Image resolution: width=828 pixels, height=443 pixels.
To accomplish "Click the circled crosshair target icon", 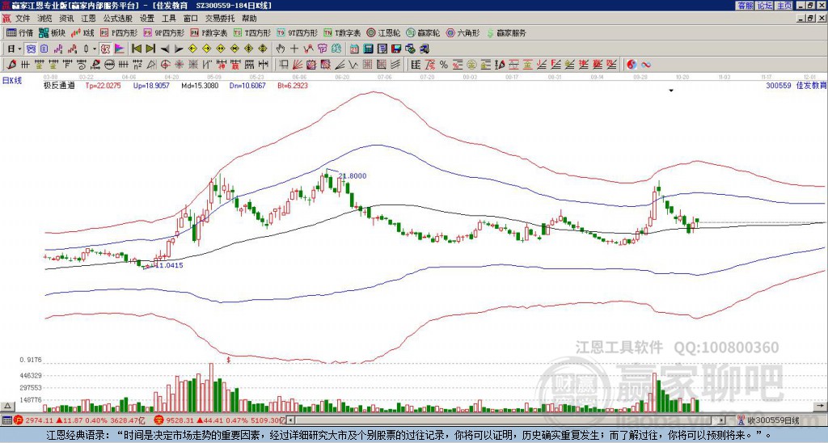I will tap(165, 65).
